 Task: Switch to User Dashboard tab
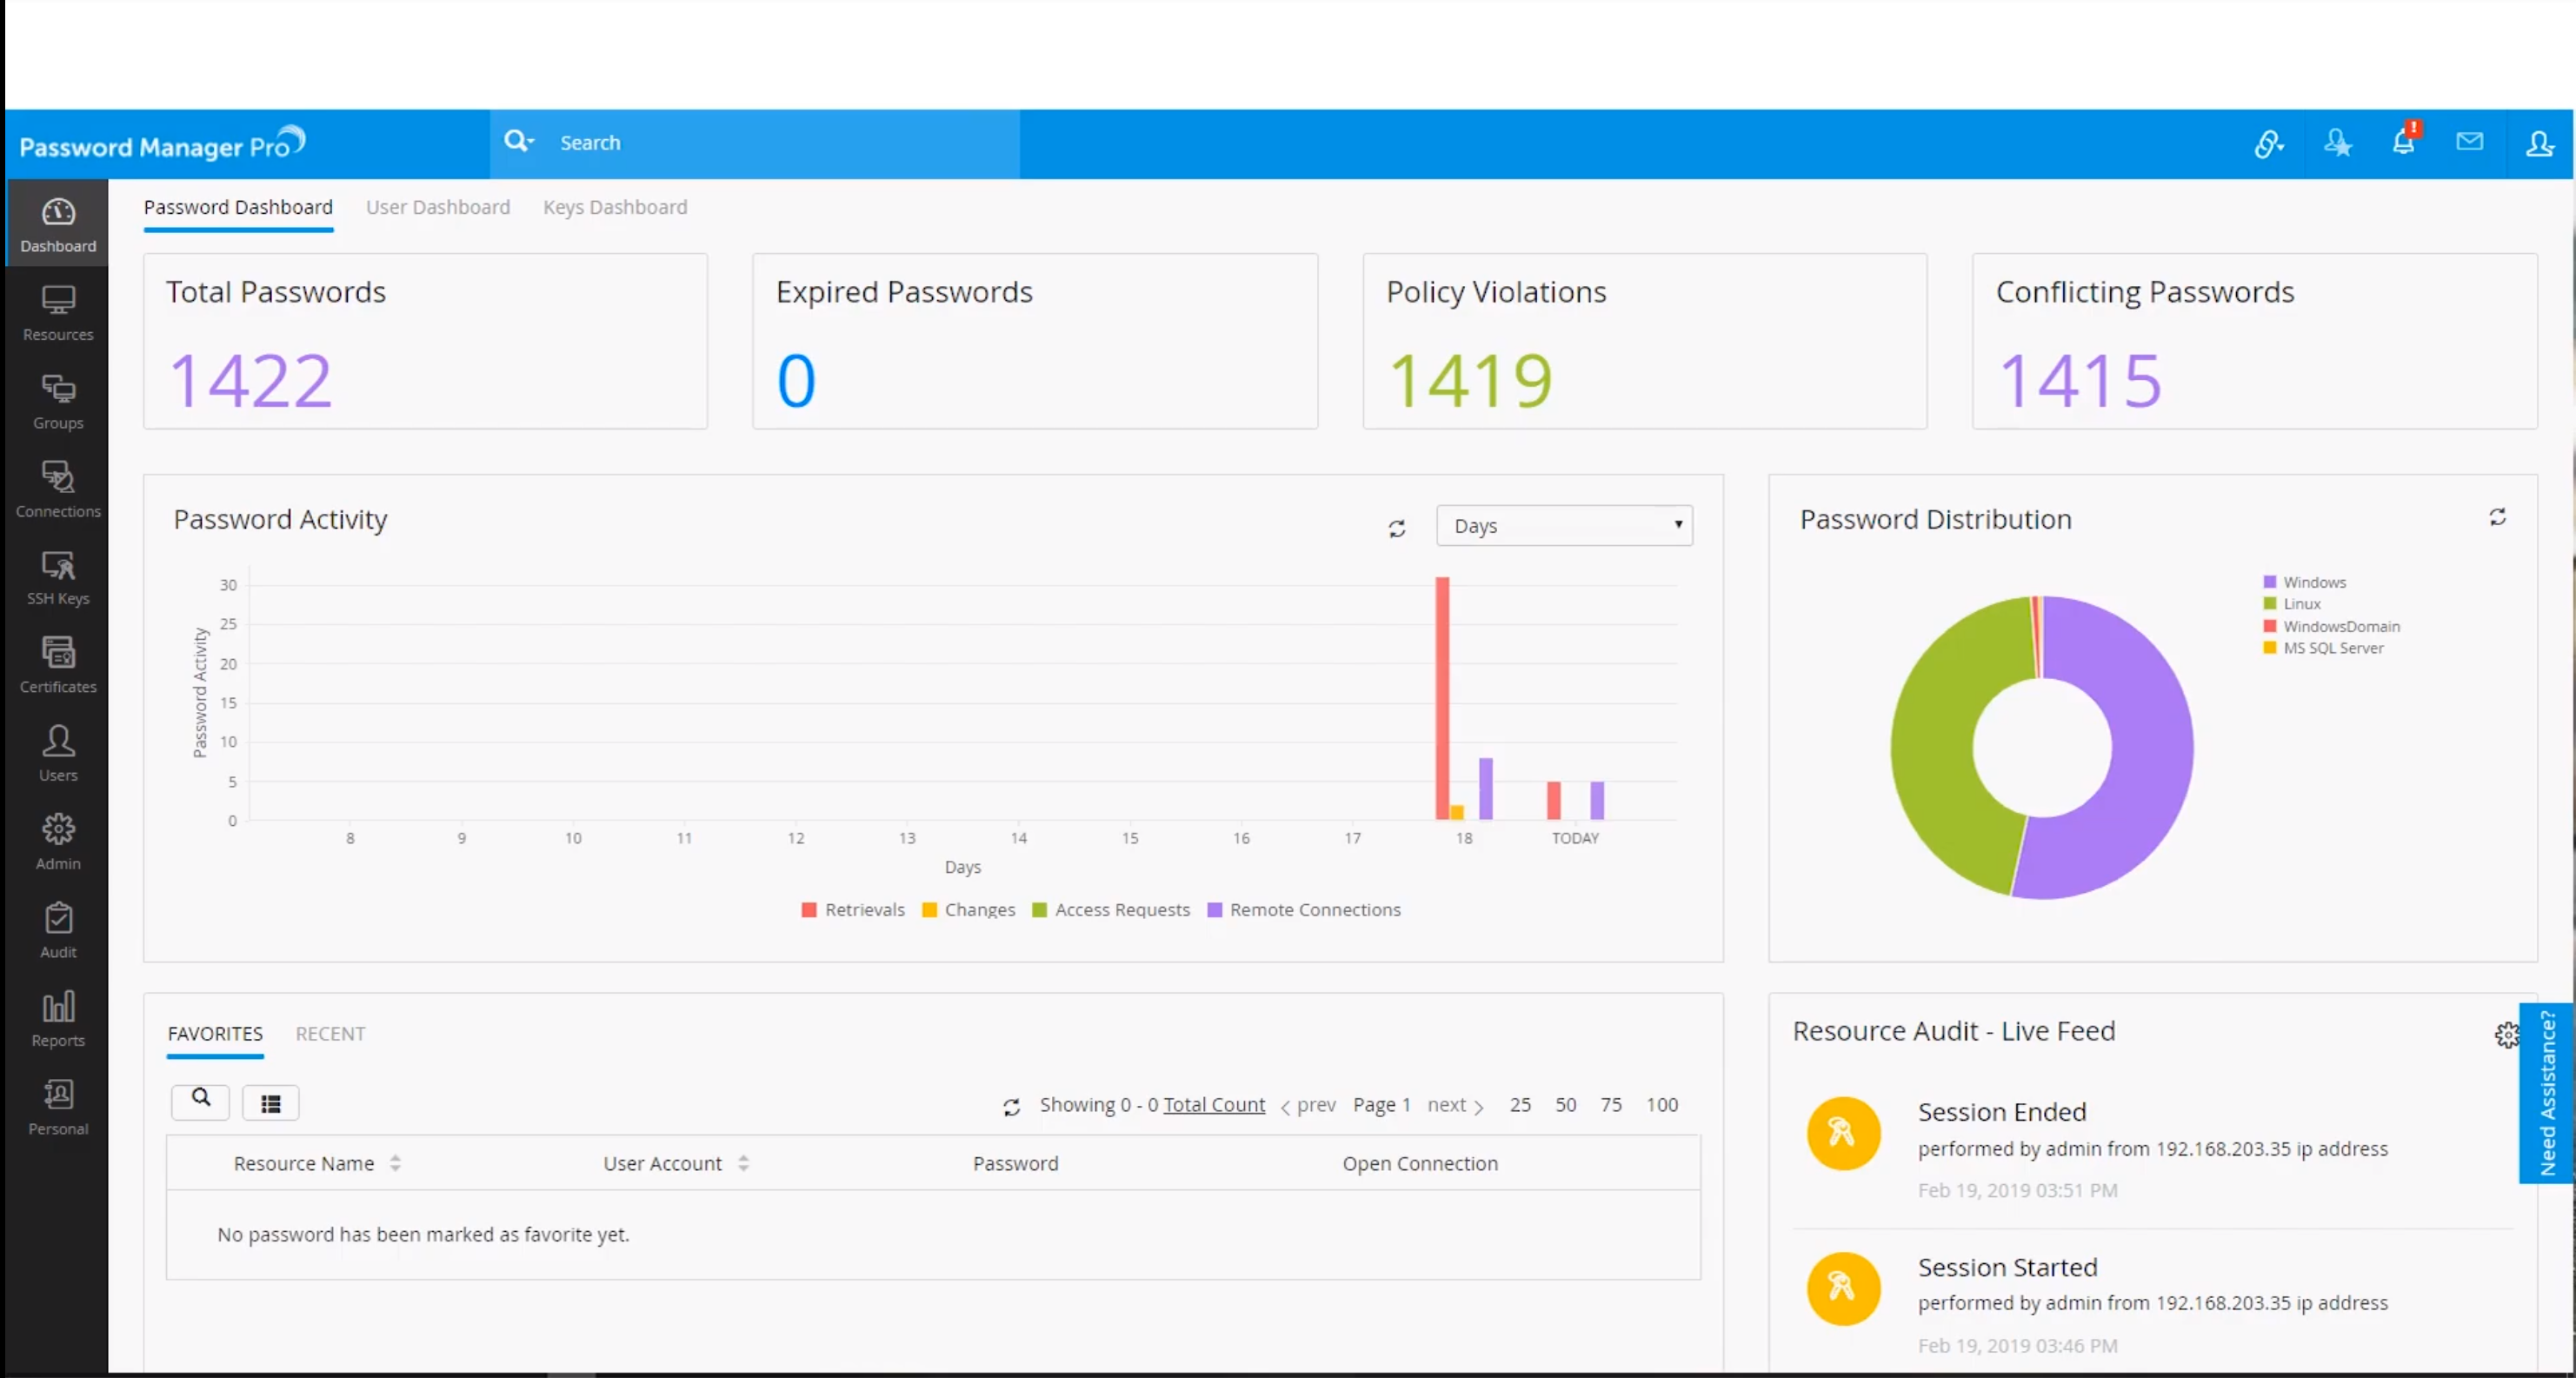(x=438, y=207)
